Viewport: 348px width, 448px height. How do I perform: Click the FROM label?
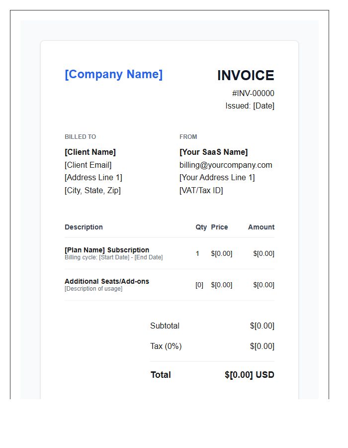[x=188, y=137]
